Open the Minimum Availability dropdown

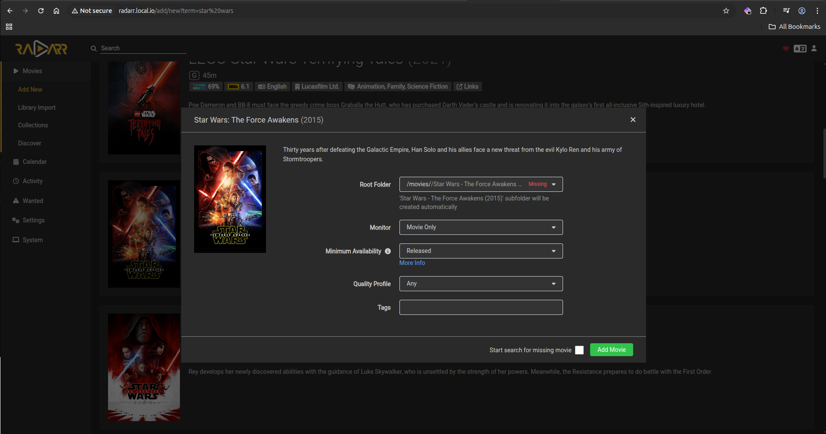(481, 251)
